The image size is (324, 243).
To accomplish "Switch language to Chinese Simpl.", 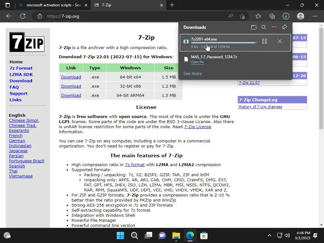I will point(24,121).
